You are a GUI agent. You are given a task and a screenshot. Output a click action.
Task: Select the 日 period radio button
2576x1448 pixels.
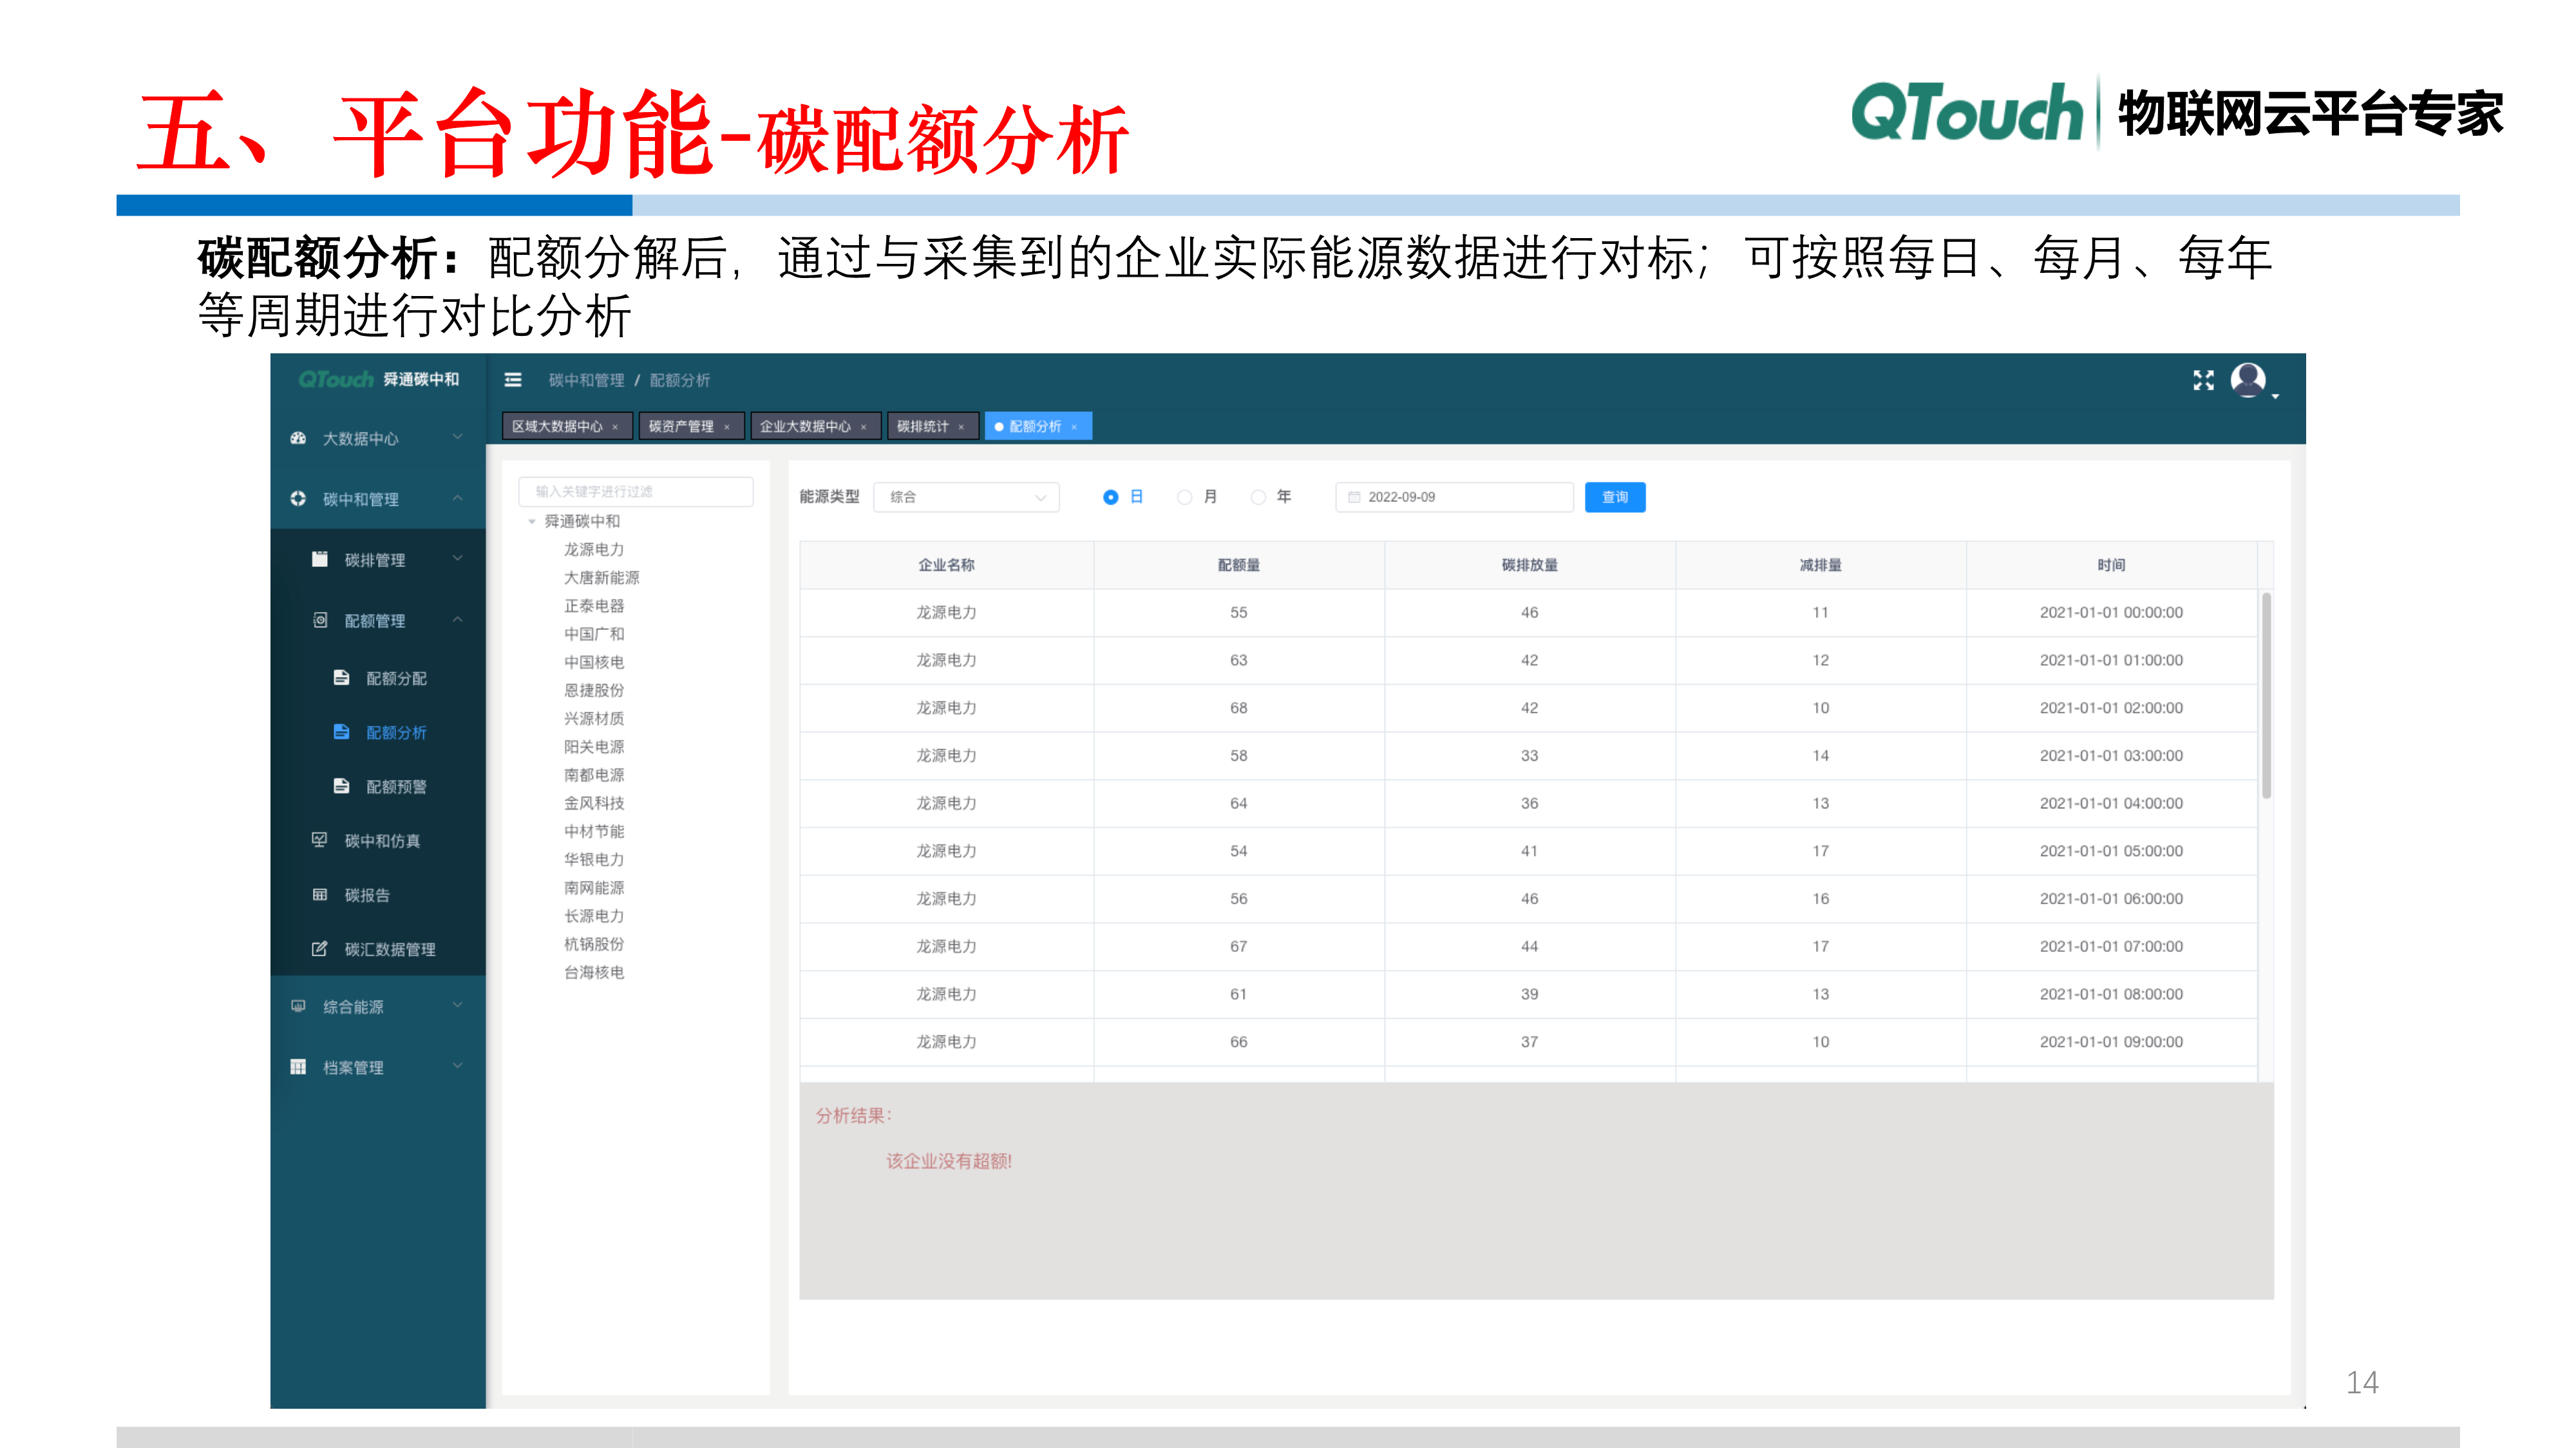(x=1110, y=497)
